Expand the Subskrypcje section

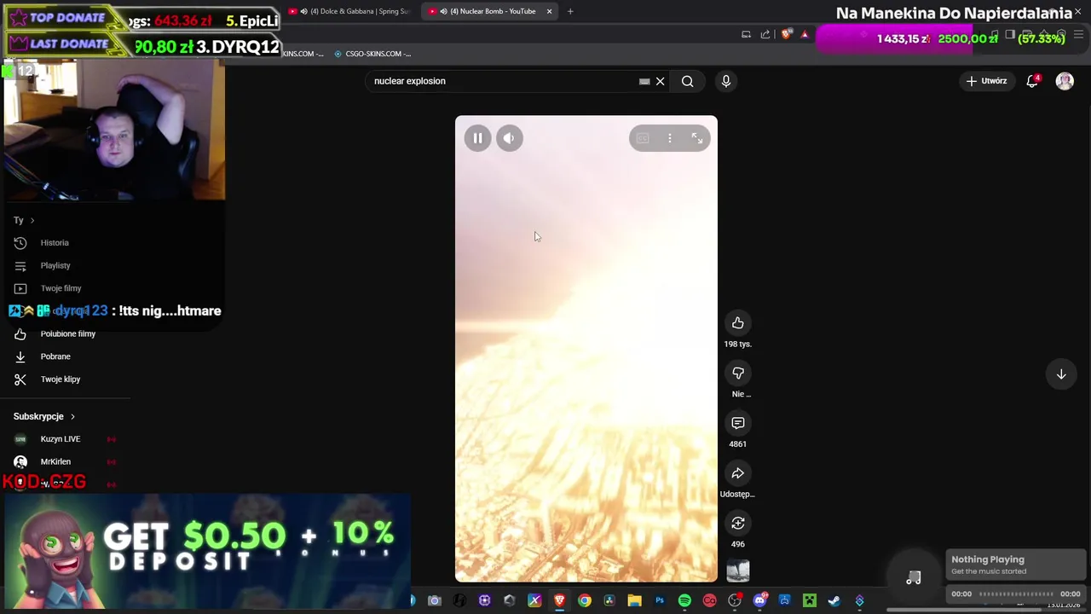tap(44, 416)
